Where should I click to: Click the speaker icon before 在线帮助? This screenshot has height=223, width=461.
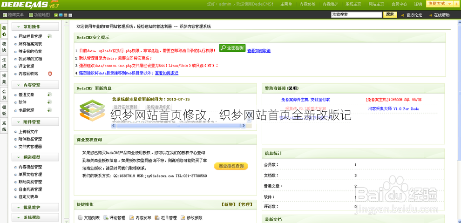430,15
